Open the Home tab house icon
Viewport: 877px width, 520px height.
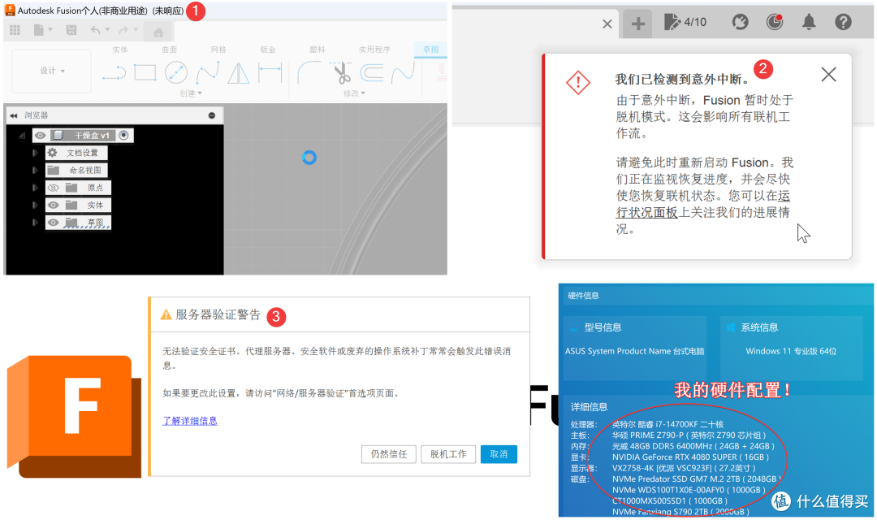pyautogui.click(x=159, y=32)
